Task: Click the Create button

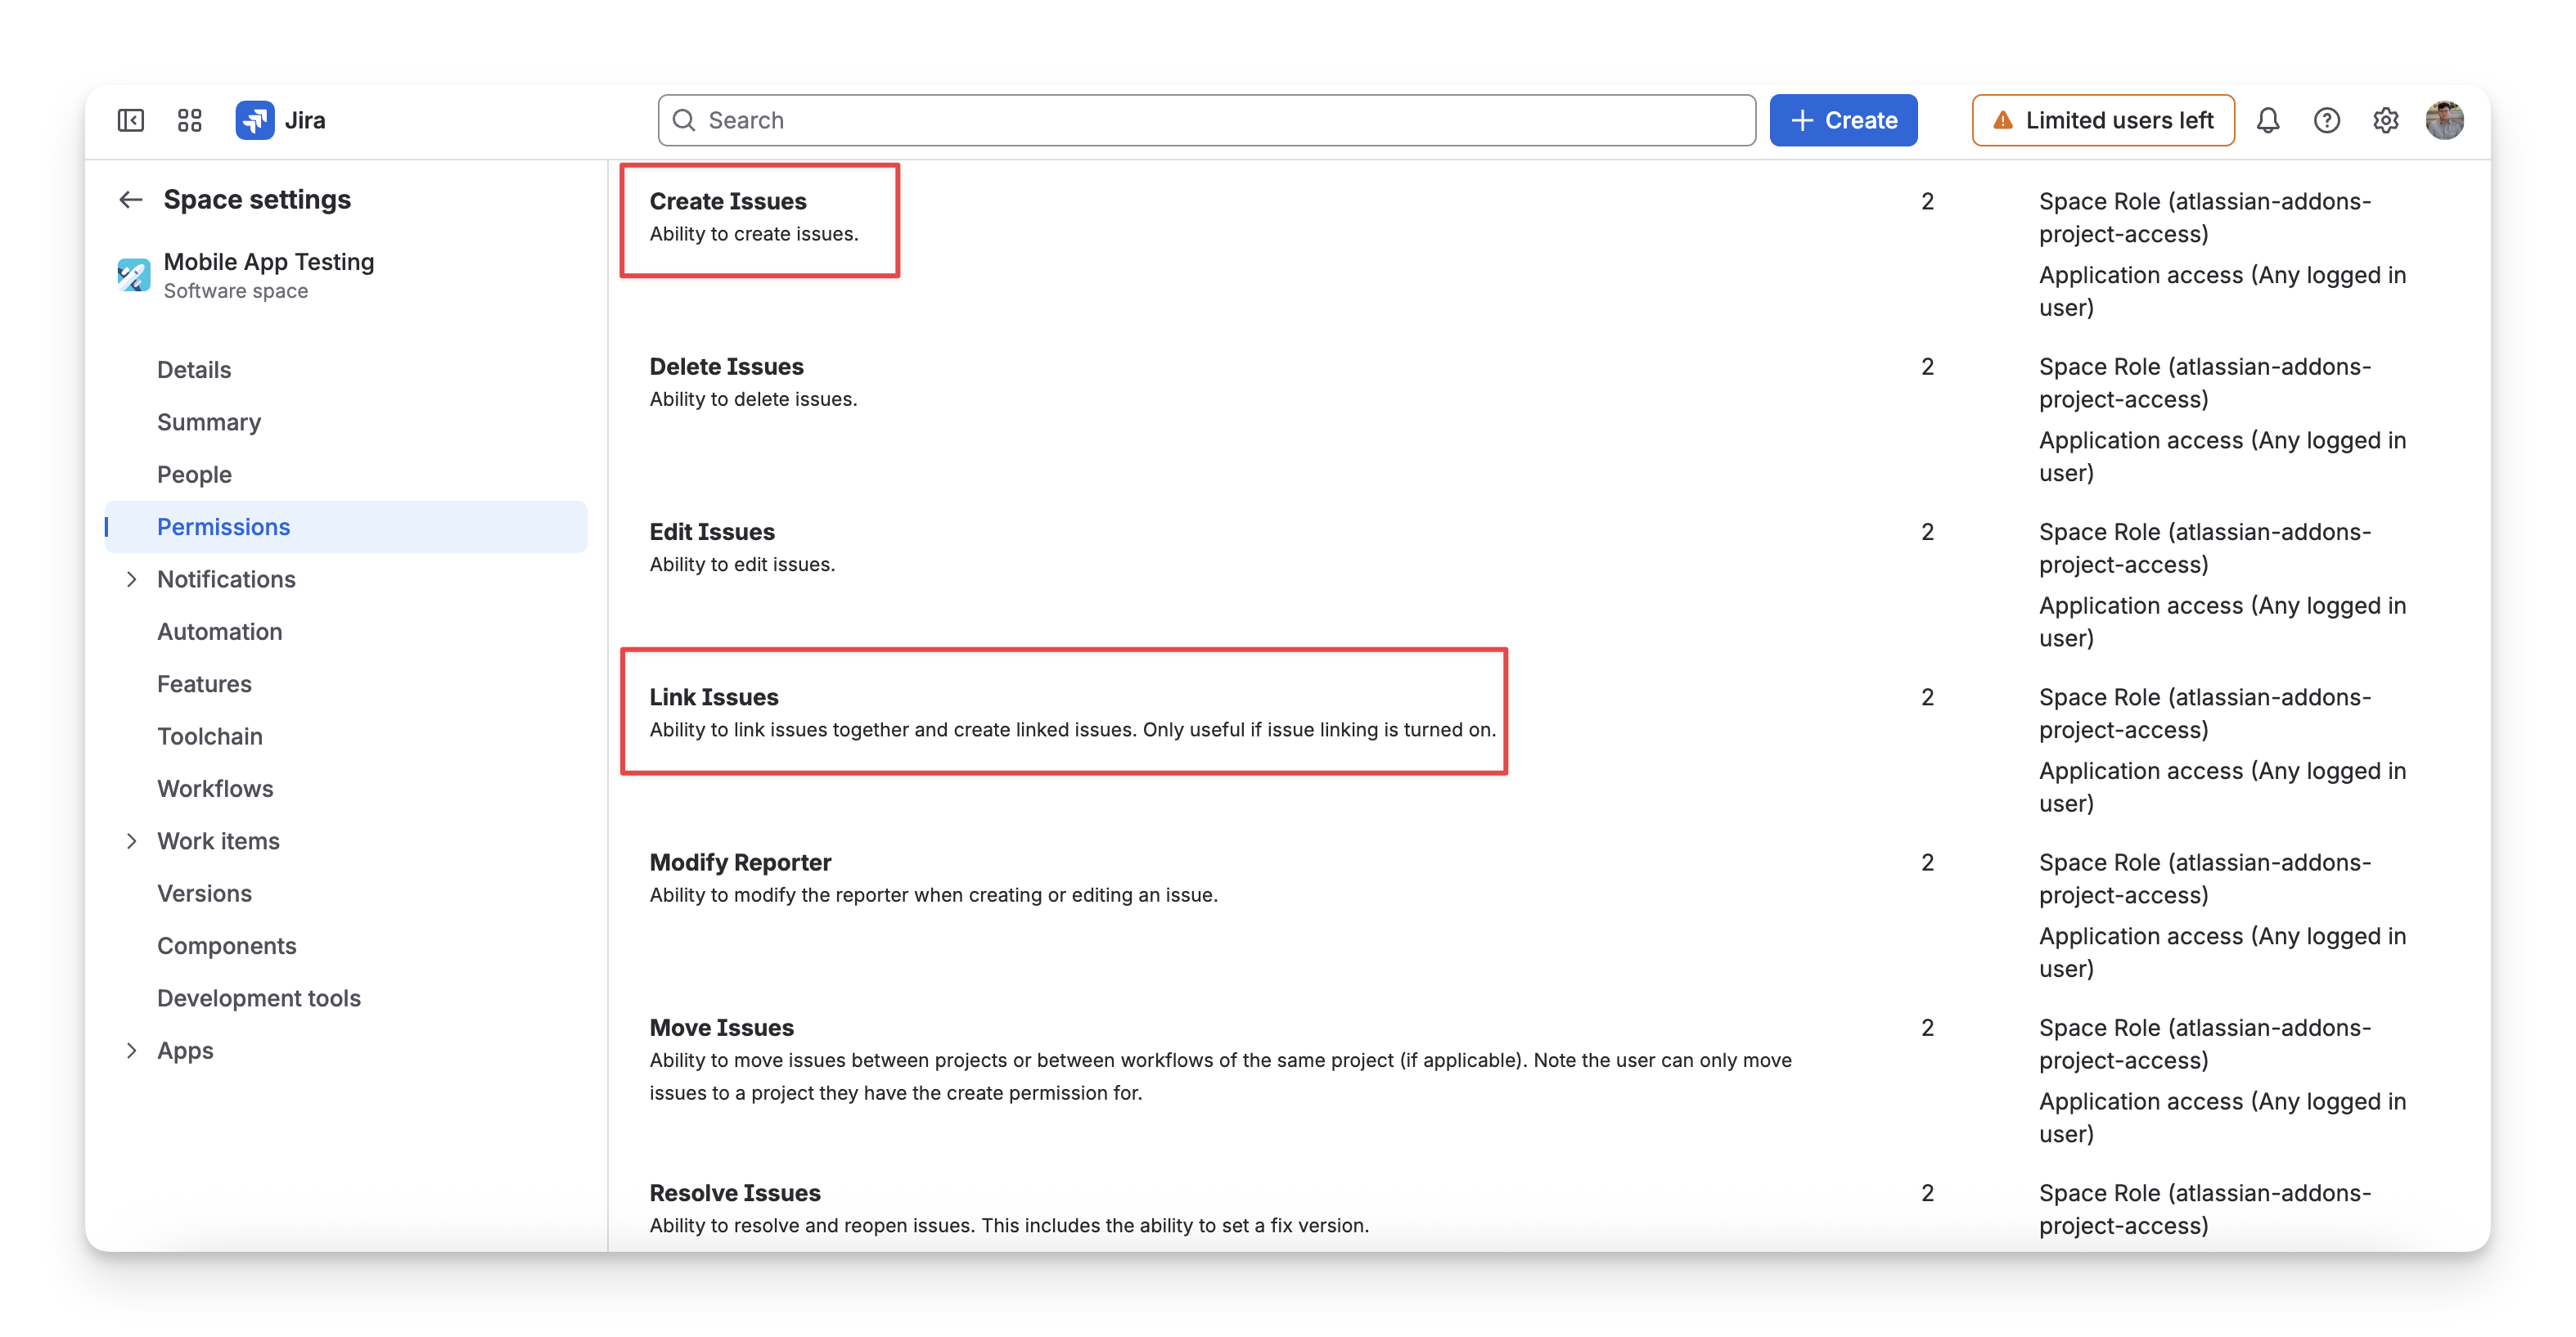Action: 1843,120
